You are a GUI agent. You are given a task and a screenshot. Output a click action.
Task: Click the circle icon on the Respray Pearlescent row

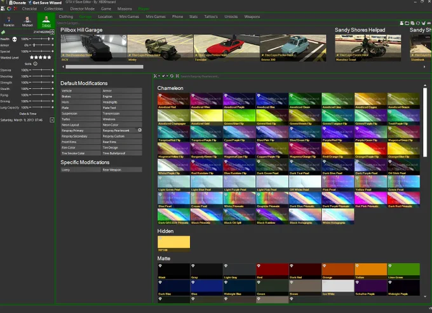pyautogui.click(x=140, y=130)
